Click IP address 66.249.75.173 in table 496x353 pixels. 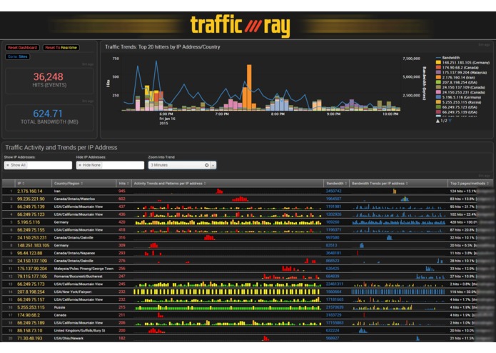tap(31, 284)
